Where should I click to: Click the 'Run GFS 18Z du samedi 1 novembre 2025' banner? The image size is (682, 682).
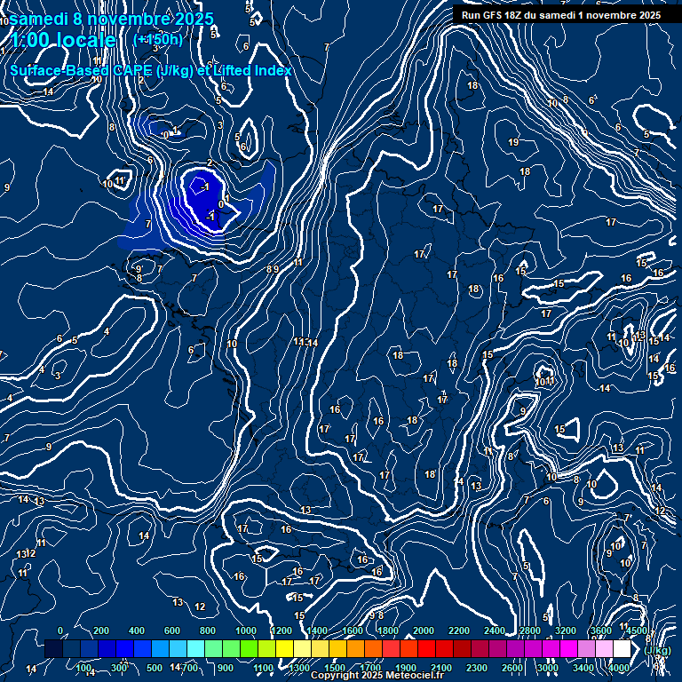[561, 15]
